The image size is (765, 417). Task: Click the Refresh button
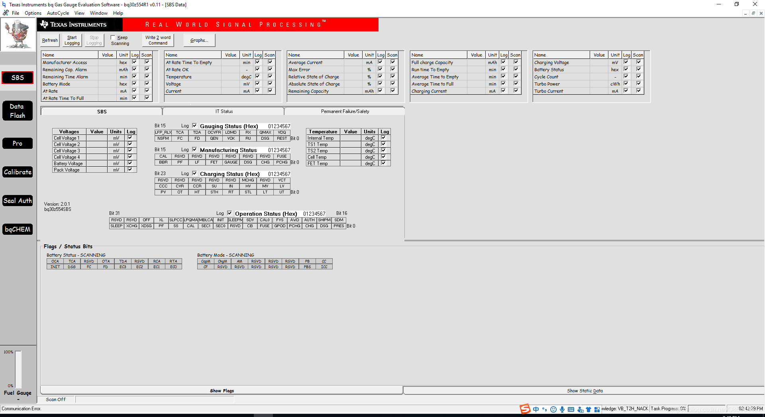point(50,40)
